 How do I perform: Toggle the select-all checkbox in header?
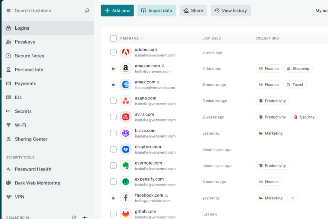coord(113,38)
